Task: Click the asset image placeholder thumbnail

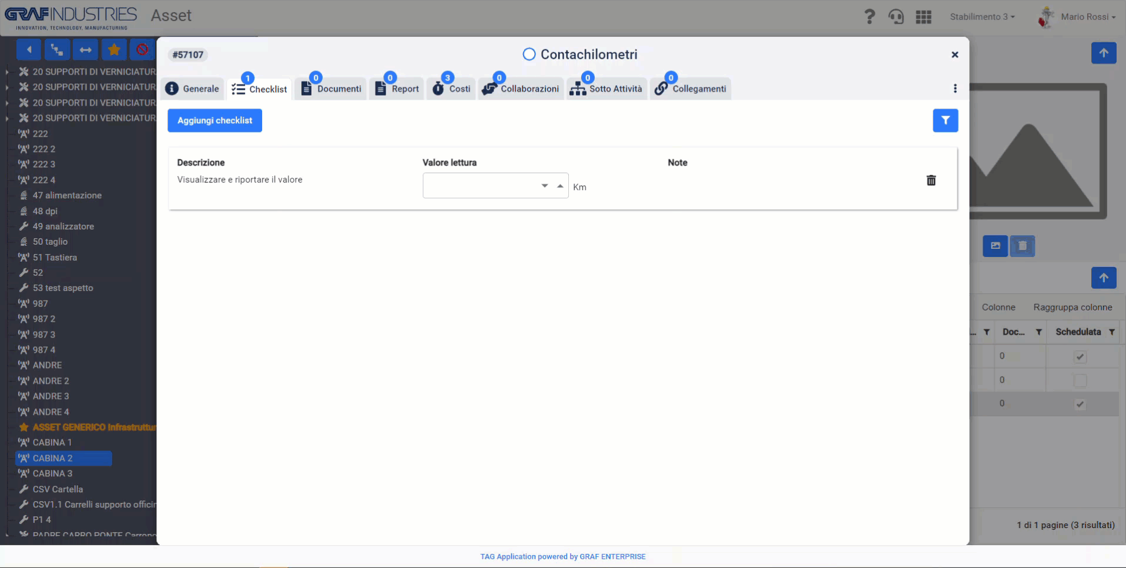Action: (x=1038, y=151)
